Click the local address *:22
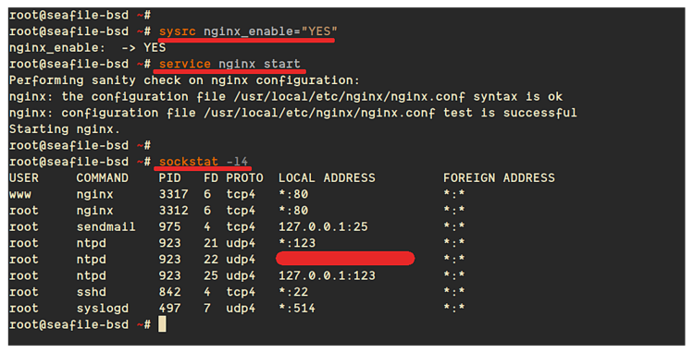 point(293,292)
